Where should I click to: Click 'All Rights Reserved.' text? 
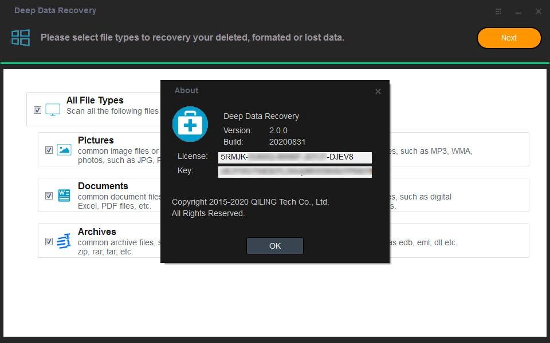209,213
